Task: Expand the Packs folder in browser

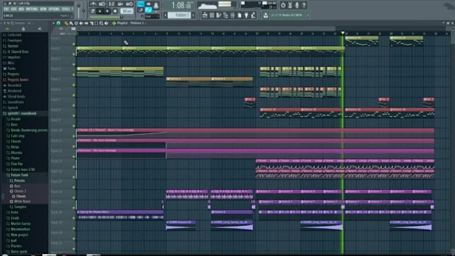Action: (11, 68)
